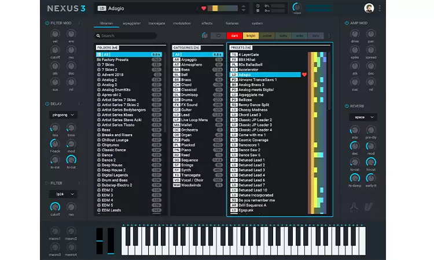Screen dimensions: 434x260
Task: Click the disc icon beside 7 Skies folder
Action: coord(99,65)
